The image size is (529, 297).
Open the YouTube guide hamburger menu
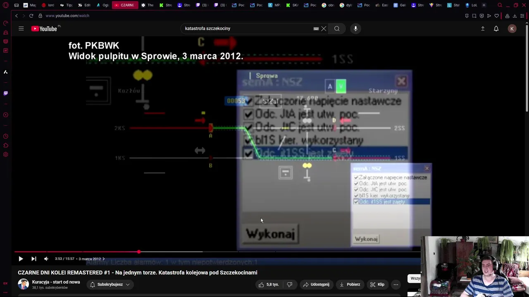(21, 28)
